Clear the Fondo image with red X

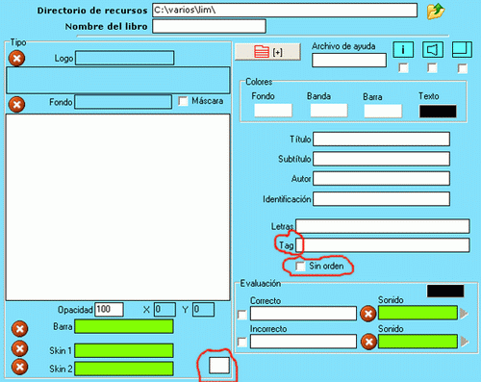point(16,105)
